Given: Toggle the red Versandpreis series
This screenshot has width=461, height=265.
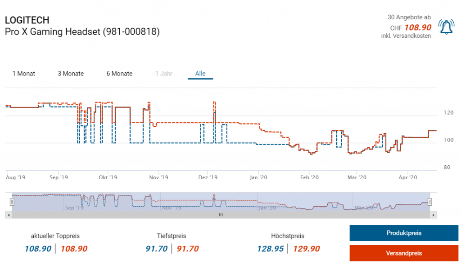Looking at the screenshot, I should 404,253.
